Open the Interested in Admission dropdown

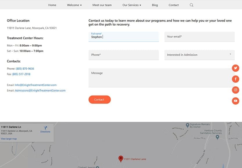click(199, 55)
